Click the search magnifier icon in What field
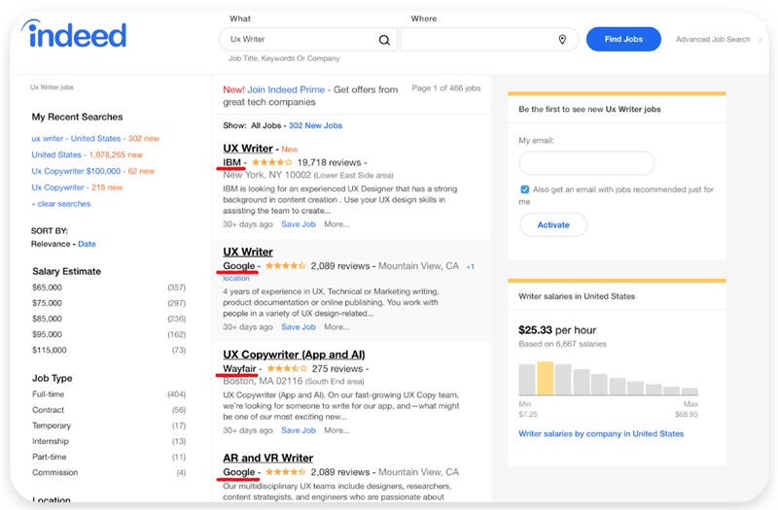Screen dimensions: 778x510 point(384,40)
